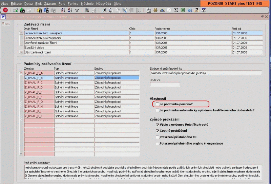The image size is (271, 184).
Task: Click the dark triangle toolbar icon
Action: pos(162,10)
